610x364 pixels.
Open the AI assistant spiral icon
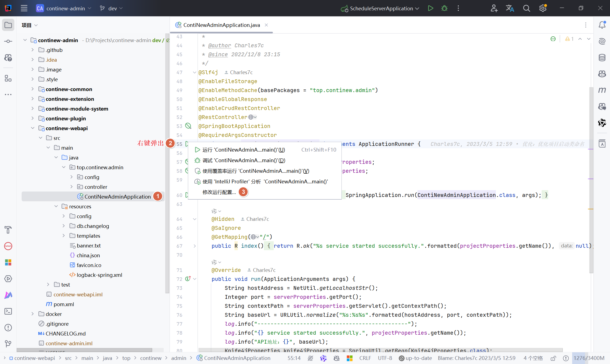tap(602, 41)
